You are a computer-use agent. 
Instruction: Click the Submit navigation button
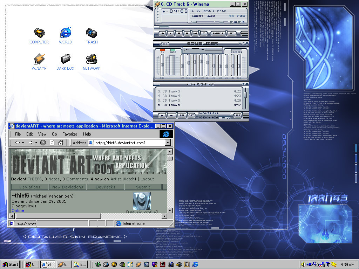143,187
